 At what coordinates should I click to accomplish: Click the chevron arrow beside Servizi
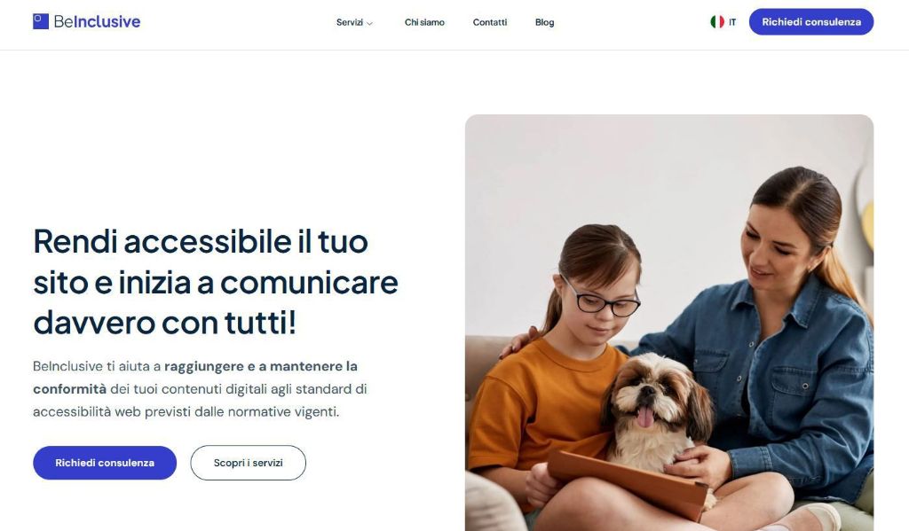[369, 23]
